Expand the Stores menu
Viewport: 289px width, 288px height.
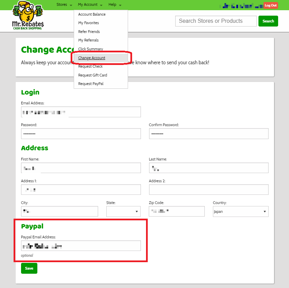pos(64,5)
